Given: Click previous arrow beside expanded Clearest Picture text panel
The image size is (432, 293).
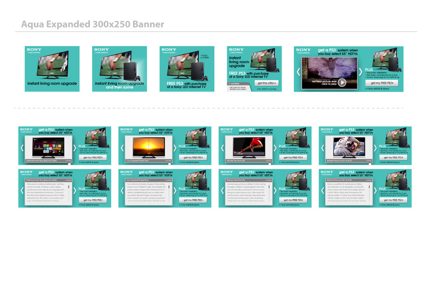Looking at the screenshot, I should (122, 190).
